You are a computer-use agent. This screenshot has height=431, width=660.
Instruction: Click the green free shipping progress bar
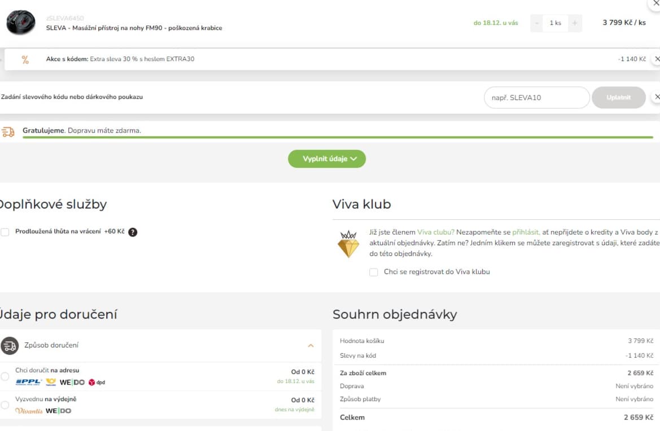(x=338, y=137)
